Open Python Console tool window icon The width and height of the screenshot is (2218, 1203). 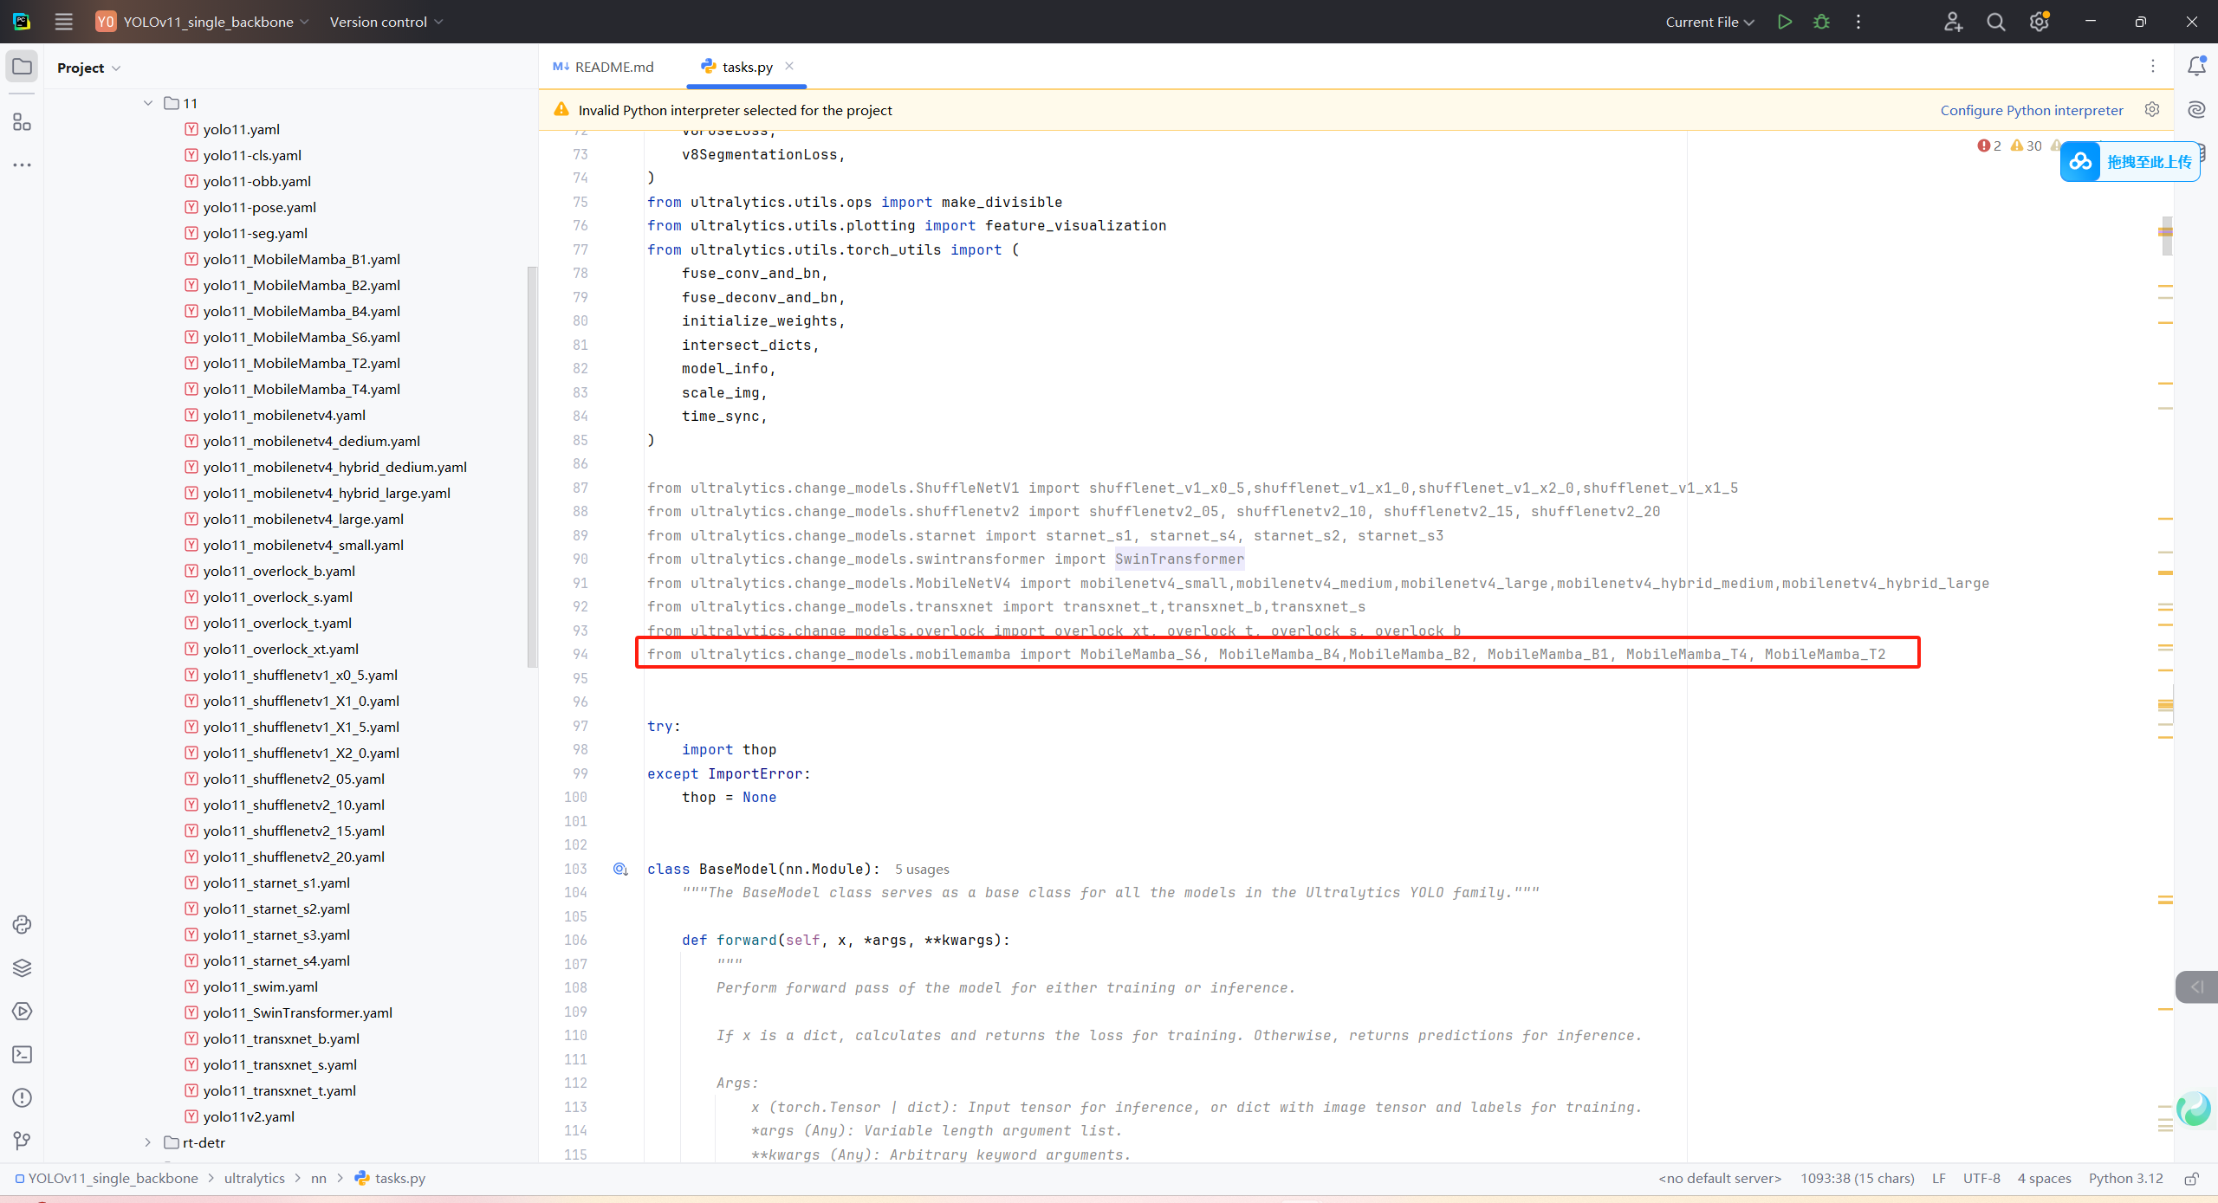22,924
